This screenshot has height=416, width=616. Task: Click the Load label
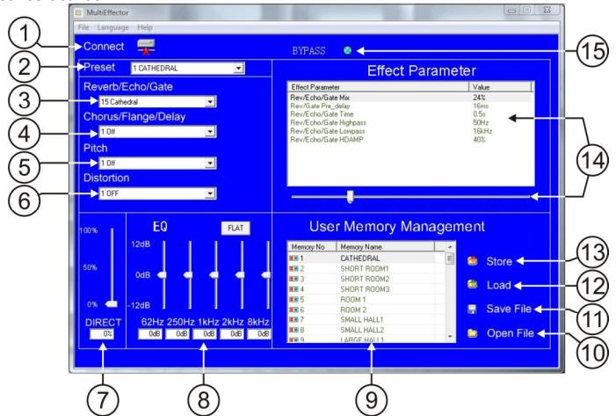(x=499, y=285)
